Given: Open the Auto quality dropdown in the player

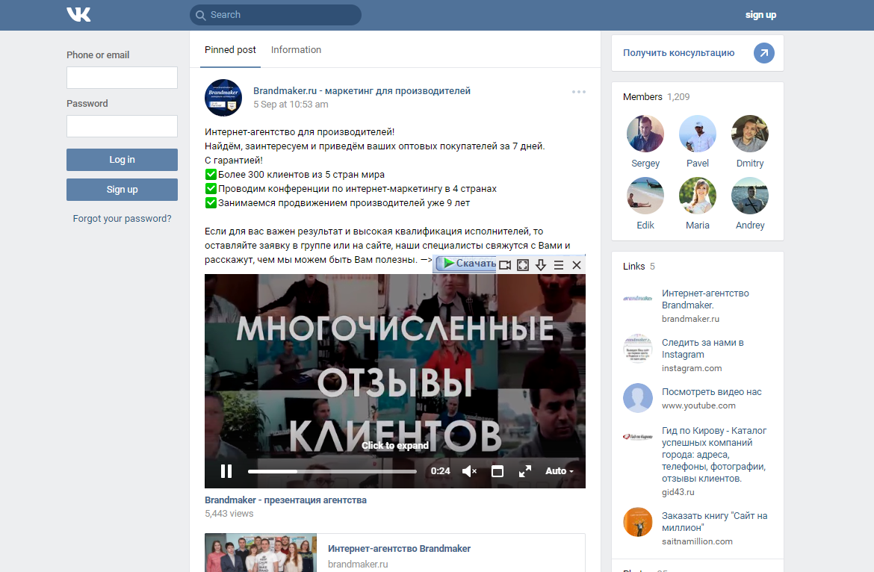Looking at the screenshot, I should (x=559, y=471).
